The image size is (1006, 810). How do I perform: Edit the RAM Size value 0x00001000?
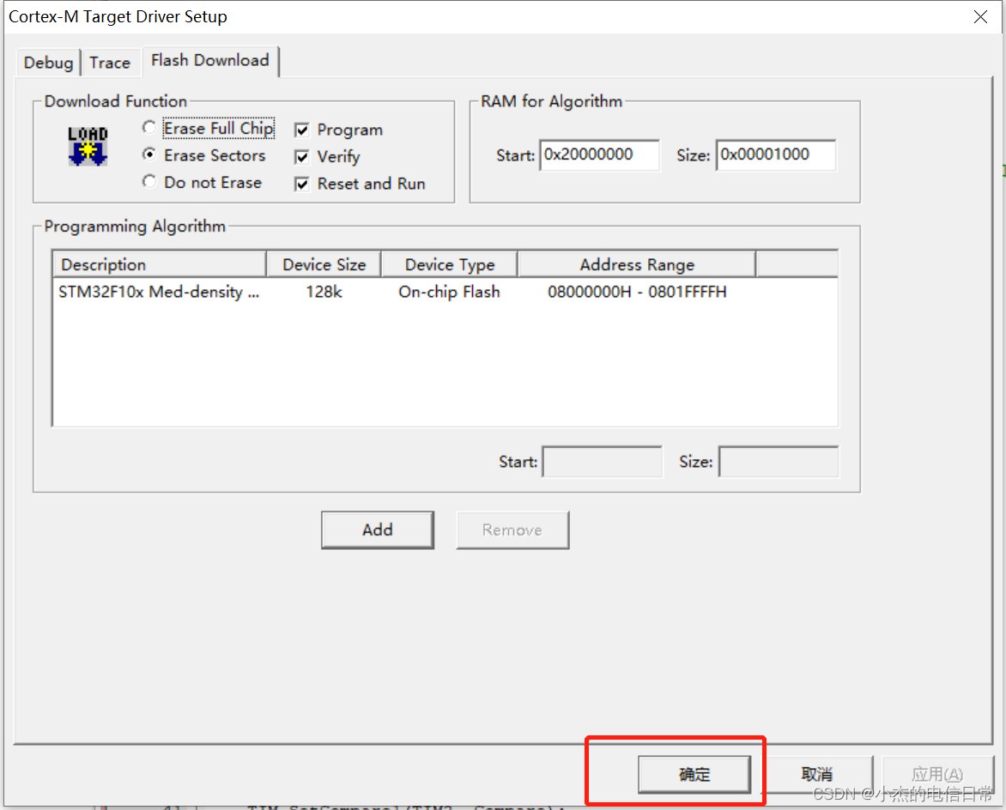point(775,155)
